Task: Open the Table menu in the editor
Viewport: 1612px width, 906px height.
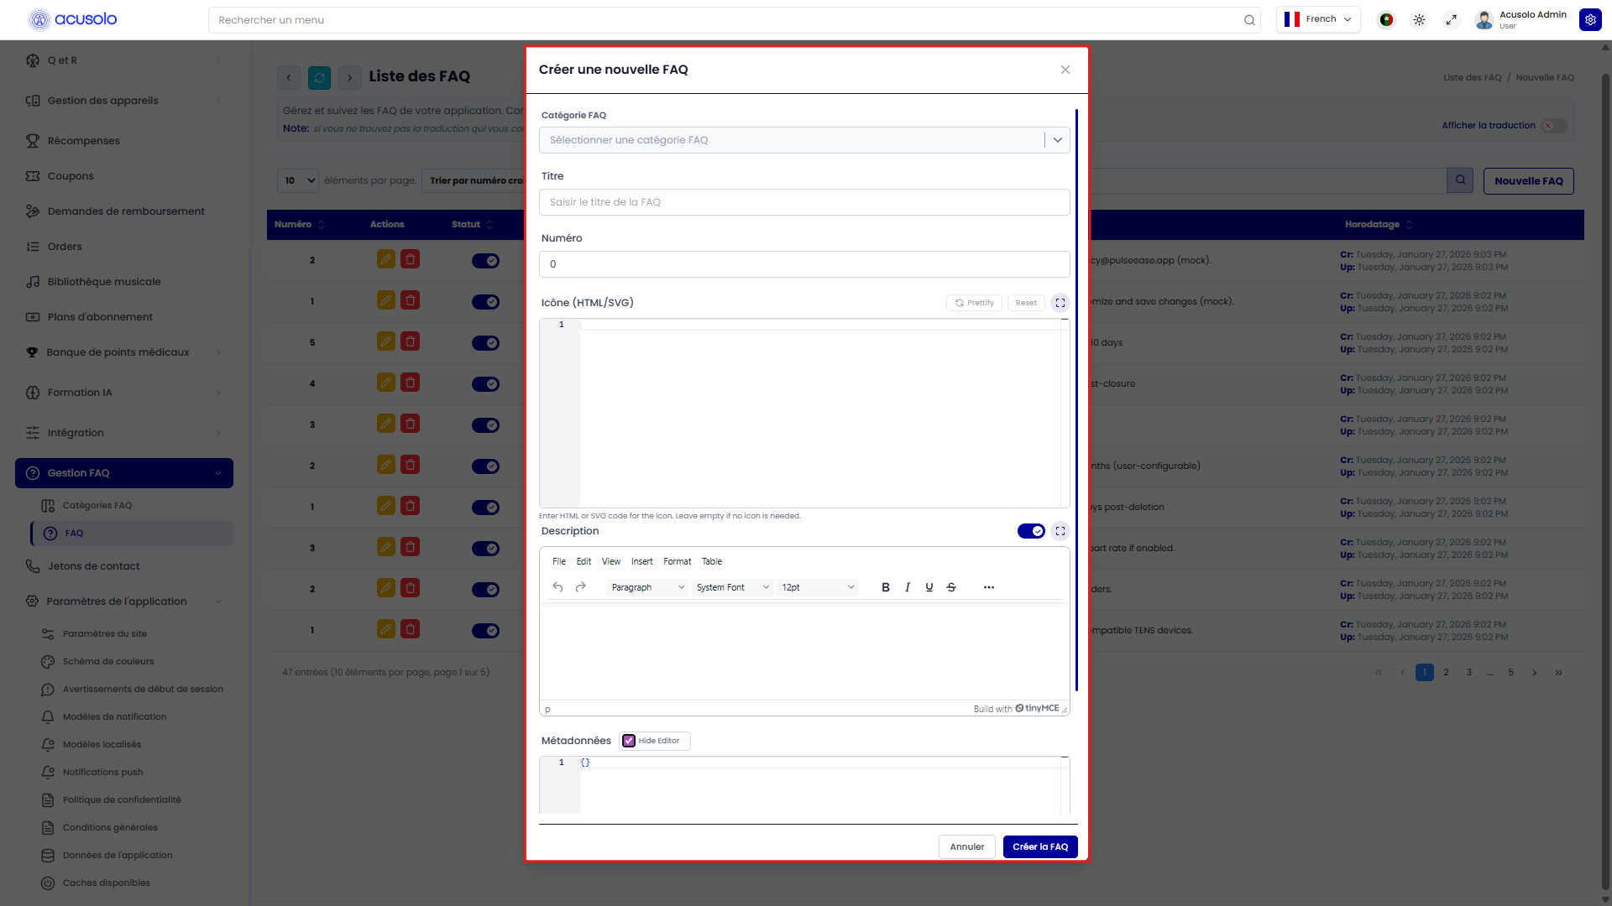Action: click(x=712, y=561)
